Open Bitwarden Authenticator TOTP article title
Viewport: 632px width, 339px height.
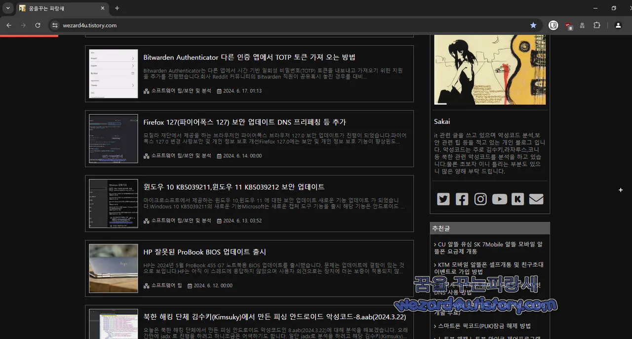pyautogui.click(x=249, y=57)
